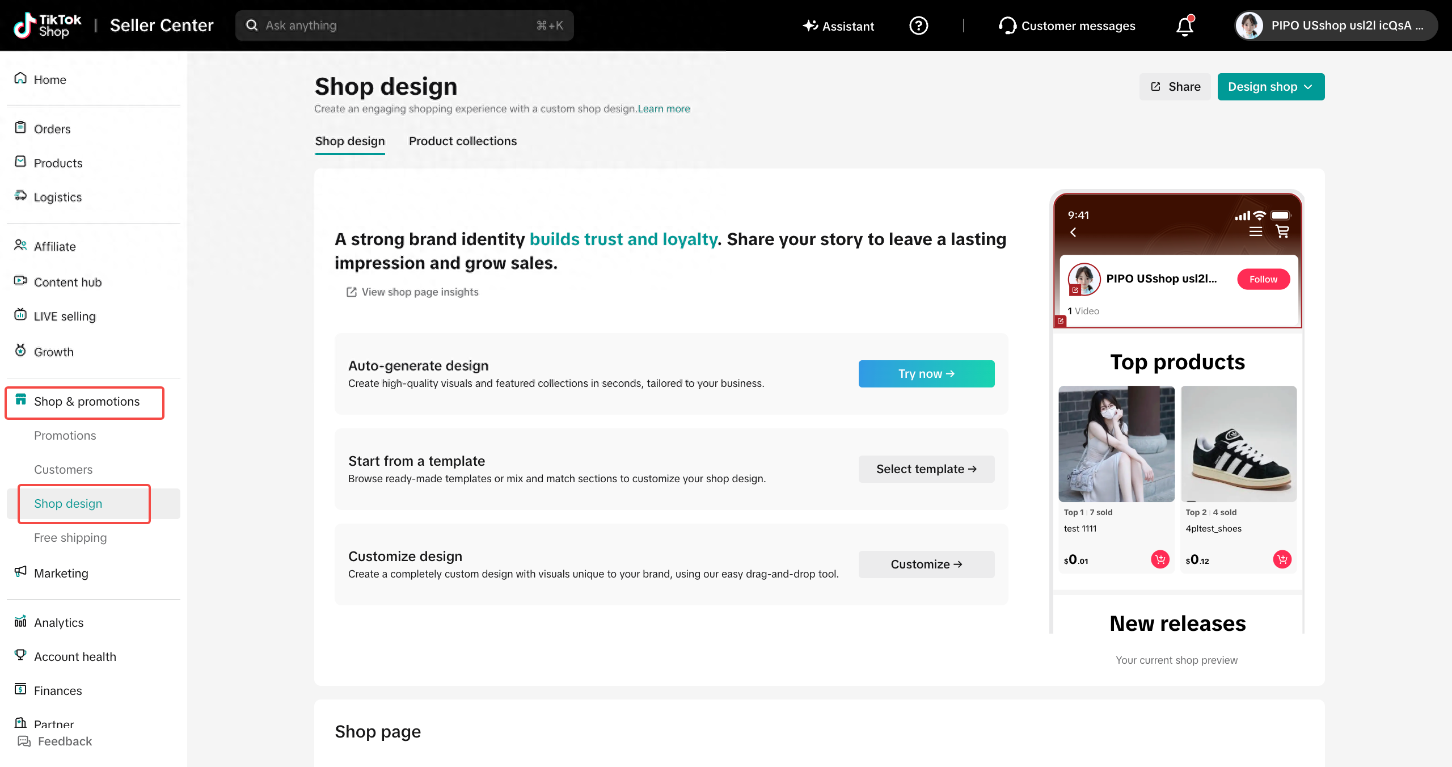
Task: Click the back arrow in phone preview
Action: pyautogui.click(x=1073, y=232)
